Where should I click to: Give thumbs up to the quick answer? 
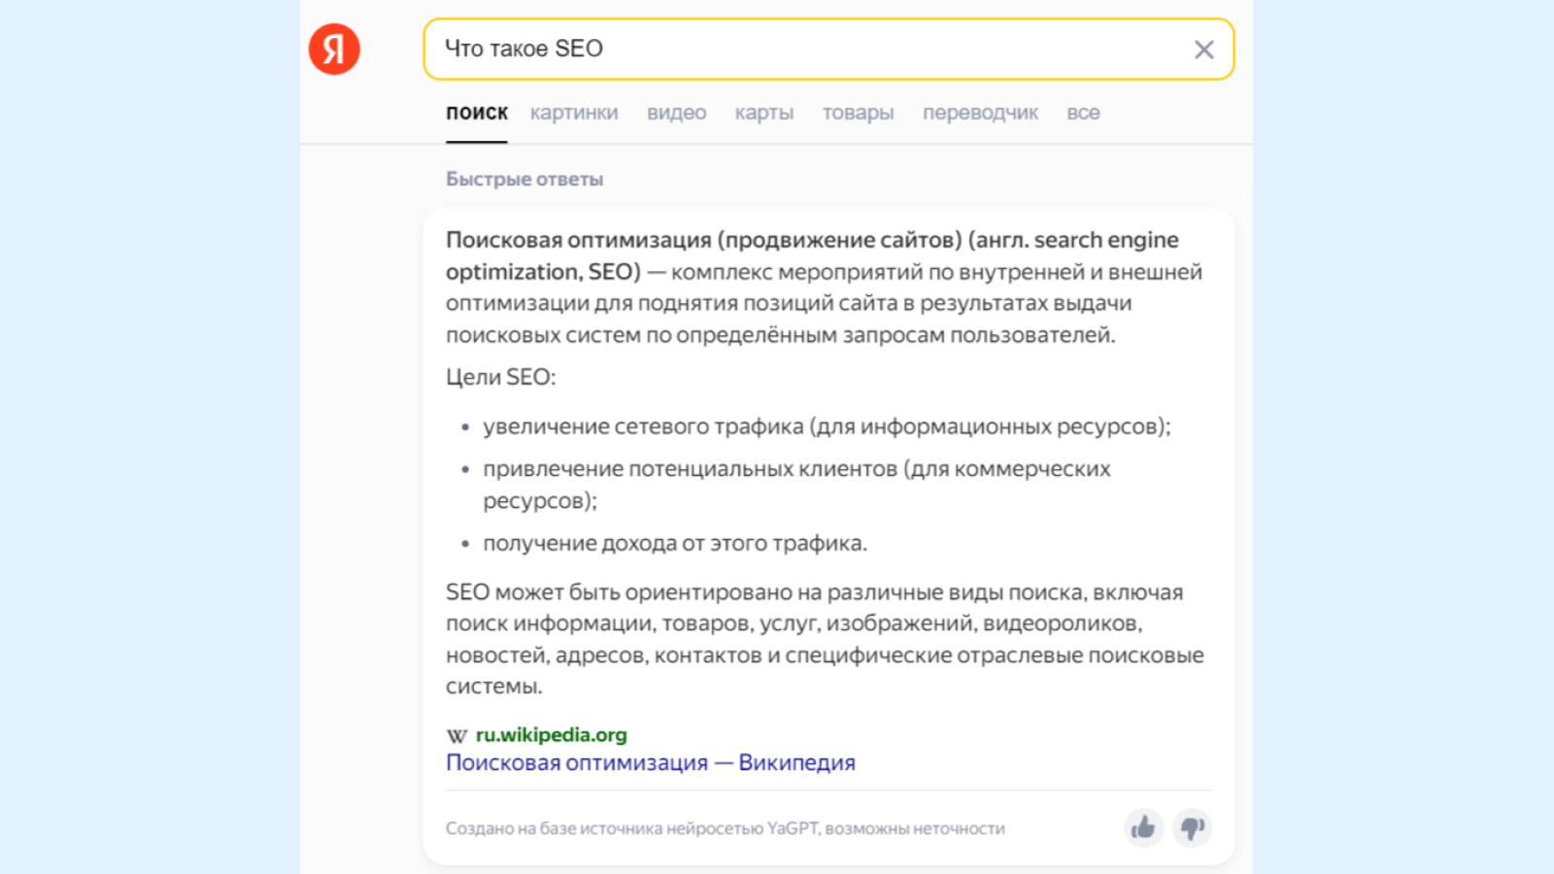click(1143, 827)
